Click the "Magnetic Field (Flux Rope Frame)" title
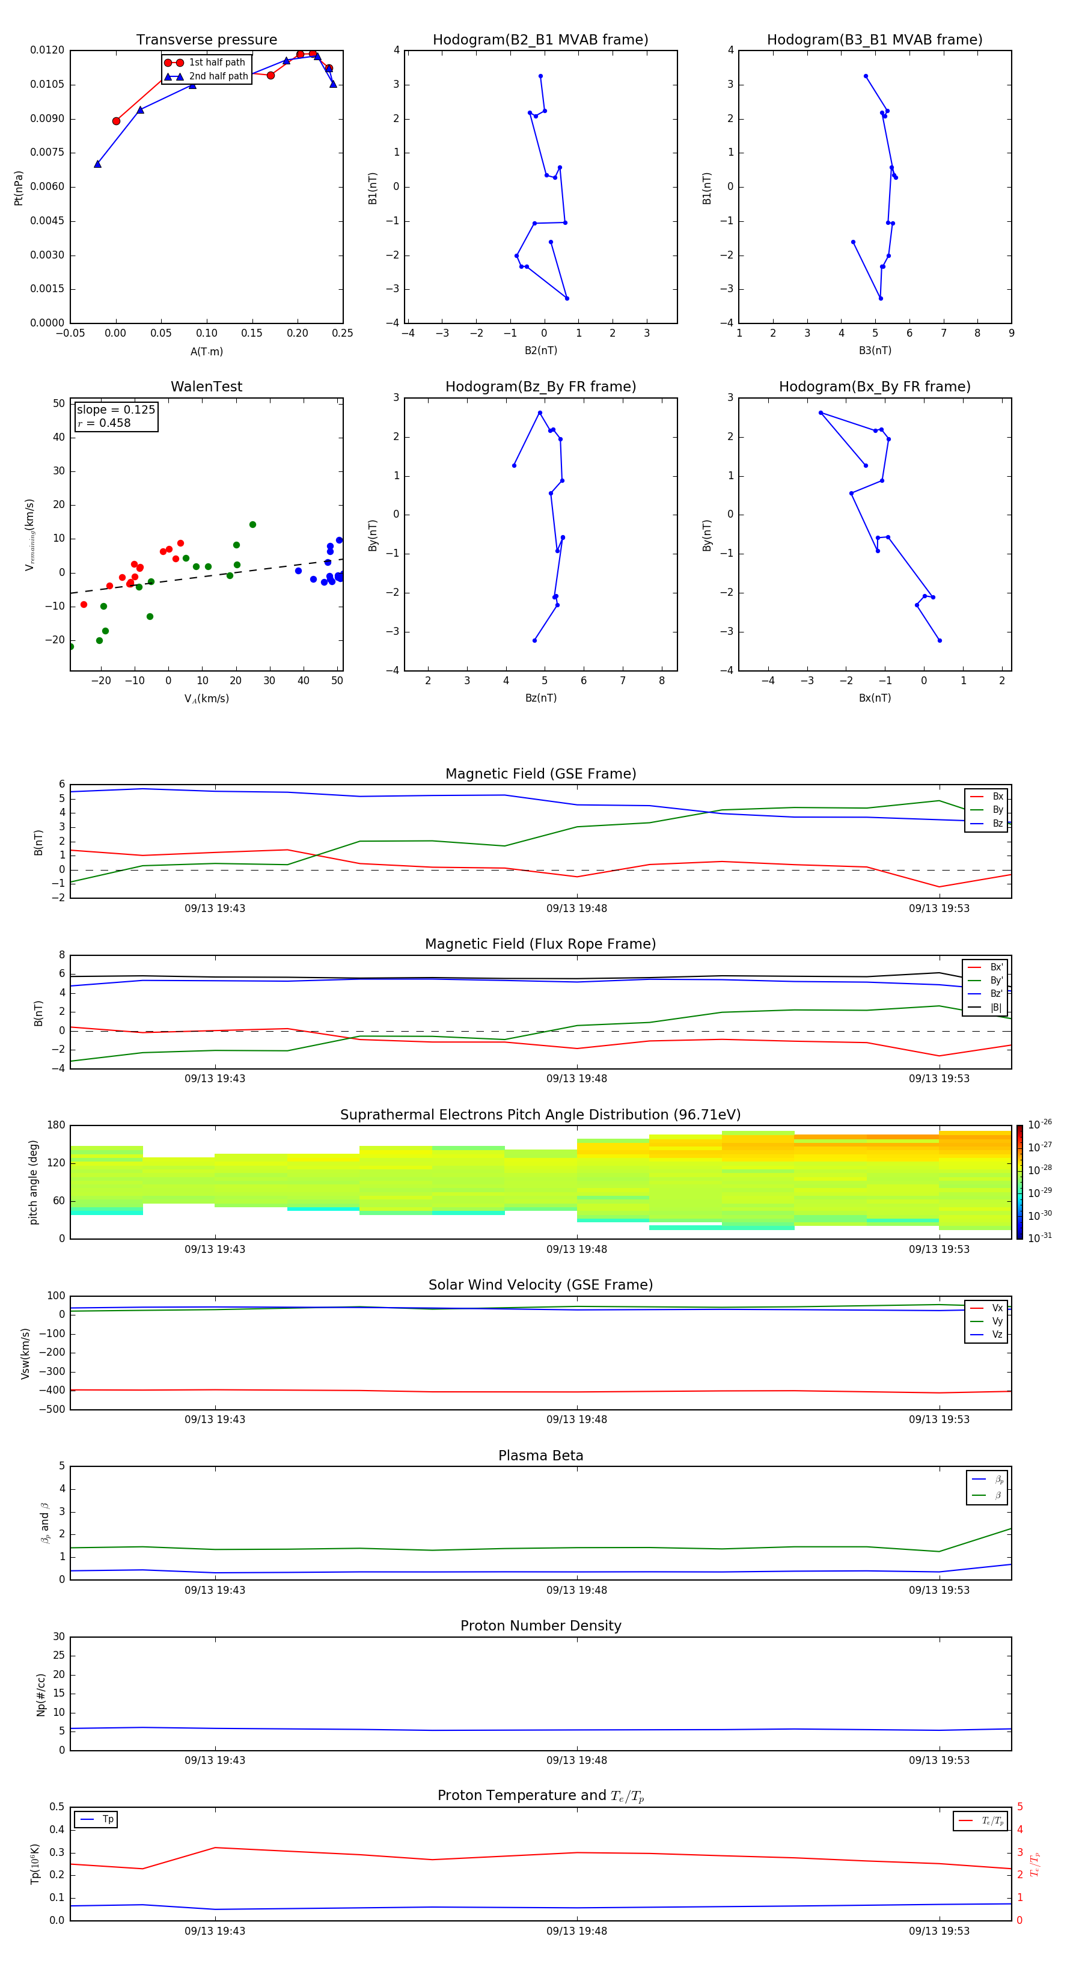Viewport: 1082px width, 1984px height. coord(540,945)
